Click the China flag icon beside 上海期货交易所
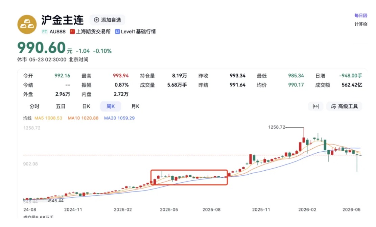This screenshot has height=227, width=376. coord(72,32)
